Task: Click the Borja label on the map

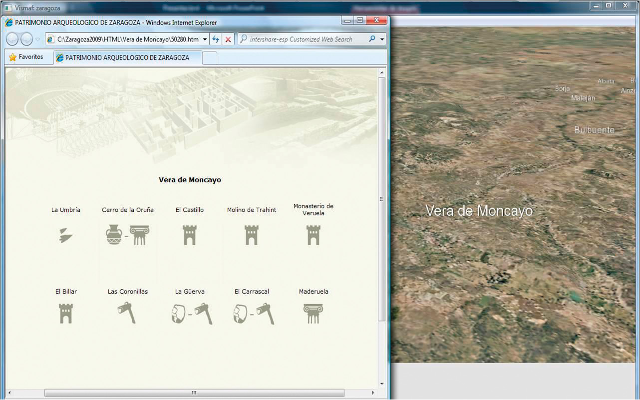Action: [x=562, y=88]
